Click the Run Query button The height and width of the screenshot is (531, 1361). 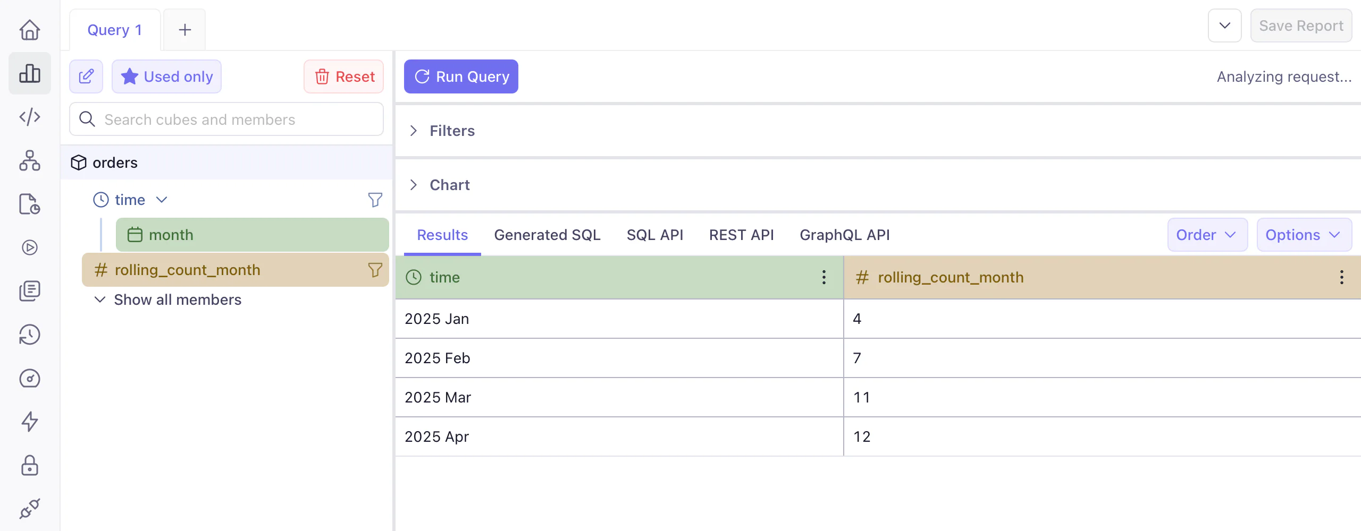pos(461,76)
